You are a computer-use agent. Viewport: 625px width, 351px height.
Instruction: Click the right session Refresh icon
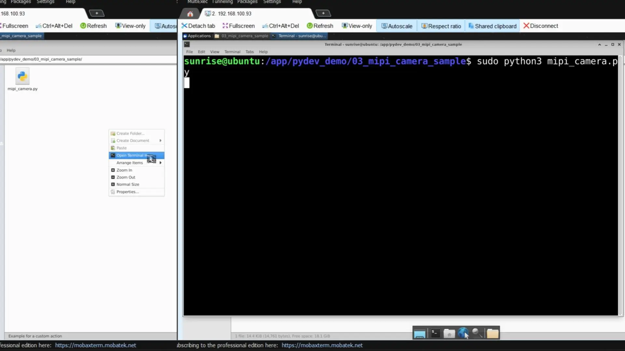point(310,26)
